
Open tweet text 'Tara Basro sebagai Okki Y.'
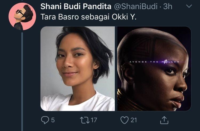coord(88,17)
